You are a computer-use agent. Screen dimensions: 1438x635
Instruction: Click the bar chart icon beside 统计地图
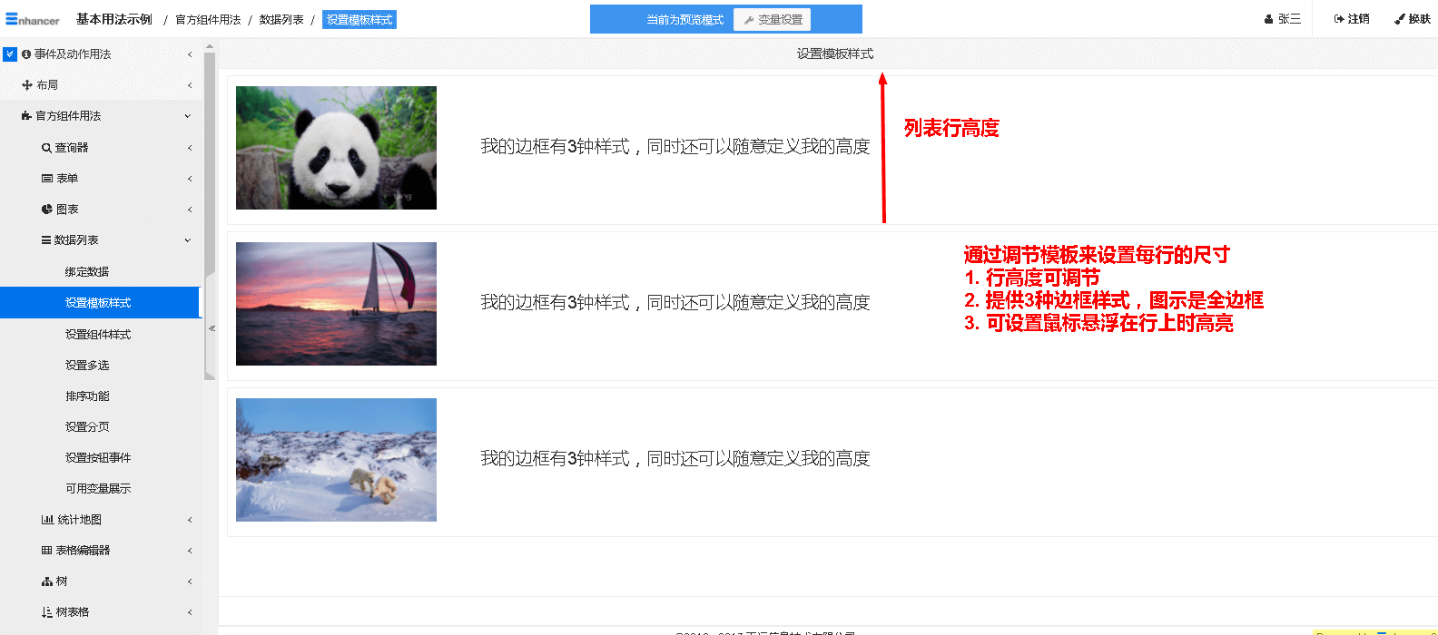47,520
